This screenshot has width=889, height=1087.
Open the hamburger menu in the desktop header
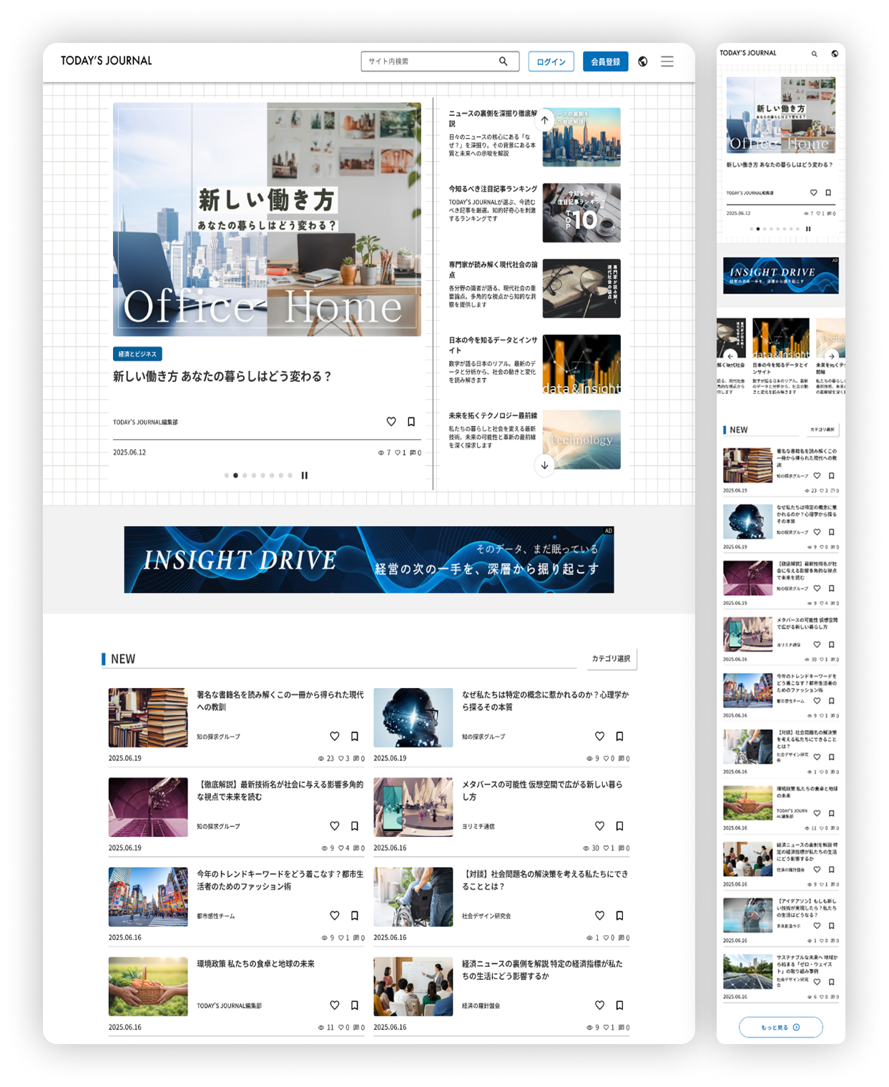667,62
